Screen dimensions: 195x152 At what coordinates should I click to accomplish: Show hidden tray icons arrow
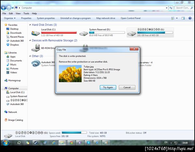point(171,143)
